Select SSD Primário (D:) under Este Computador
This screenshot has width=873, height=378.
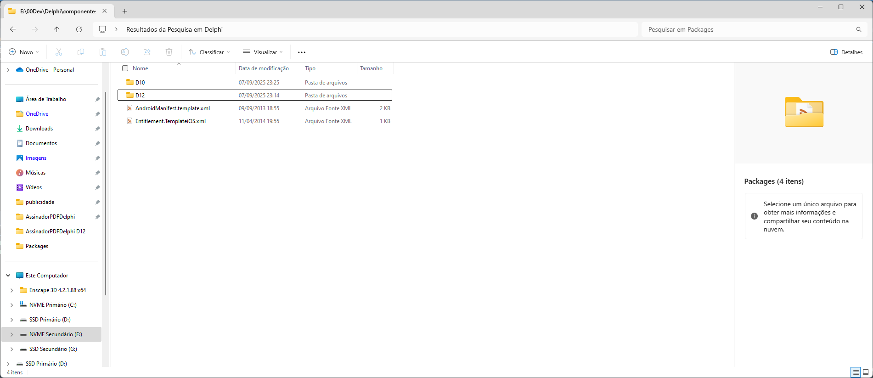click(50, 320)
